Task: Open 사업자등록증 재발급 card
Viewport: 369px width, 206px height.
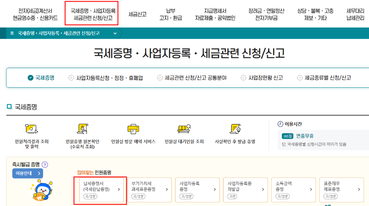Action: tap(246, 190)
